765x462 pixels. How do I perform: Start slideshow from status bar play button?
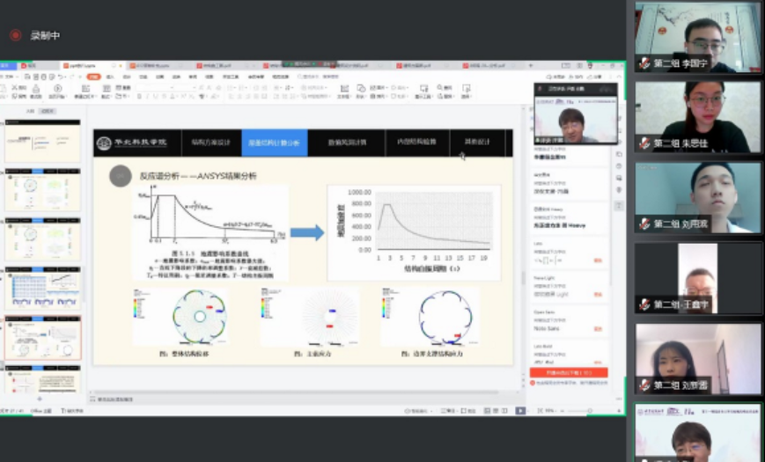click(520, 410)
